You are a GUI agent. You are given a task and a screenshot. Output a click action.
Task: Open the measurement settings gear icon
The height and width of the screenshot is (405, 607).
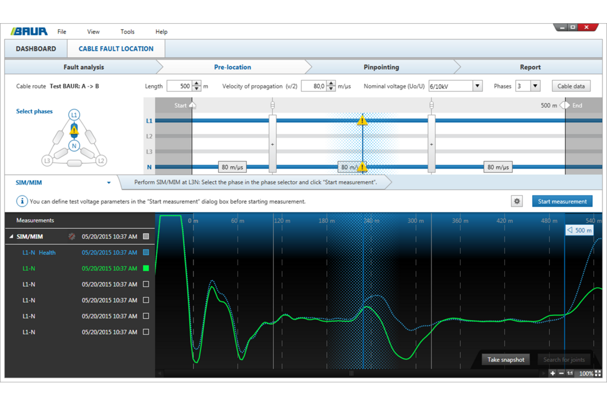point(516,201)
